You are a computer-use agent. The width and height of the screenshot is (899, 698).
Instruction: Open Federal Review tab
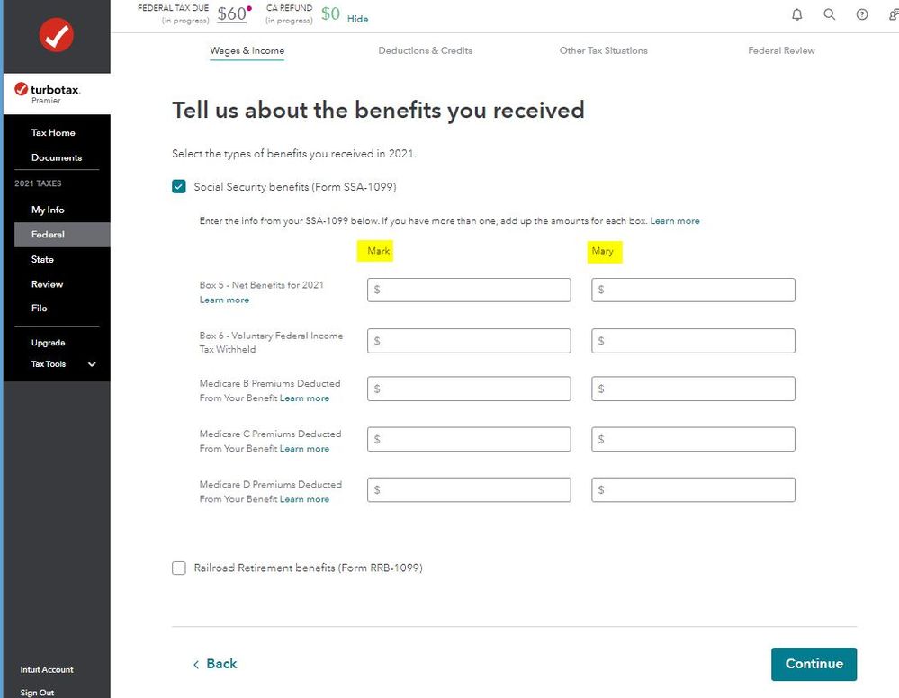[781, 50]
